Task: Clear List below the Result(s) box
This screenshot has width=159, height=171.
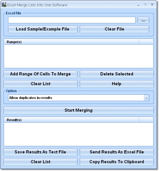Action: [40, 162]
